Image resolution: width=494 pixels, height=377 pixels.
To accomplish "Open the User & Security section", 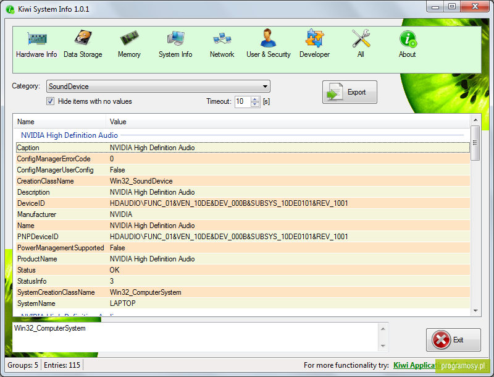I will click(x=269, y=44).
